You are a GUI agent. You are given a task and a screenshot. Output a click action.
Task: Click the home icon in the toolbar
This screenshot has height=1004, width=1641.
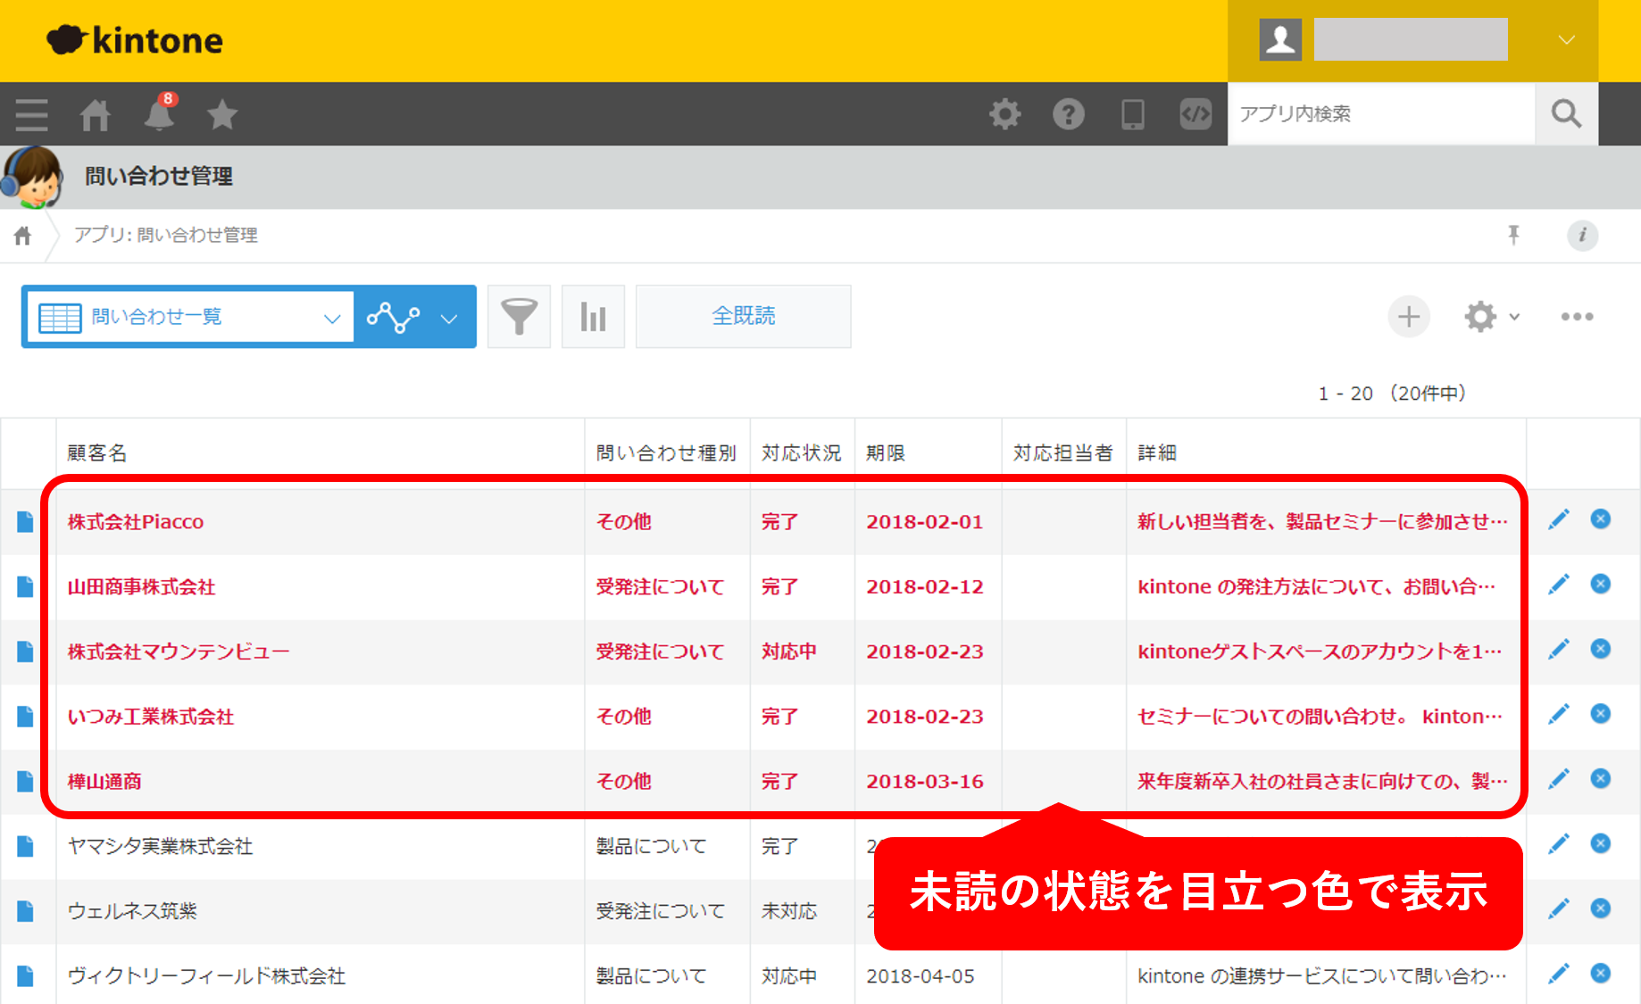click(96, 115)
